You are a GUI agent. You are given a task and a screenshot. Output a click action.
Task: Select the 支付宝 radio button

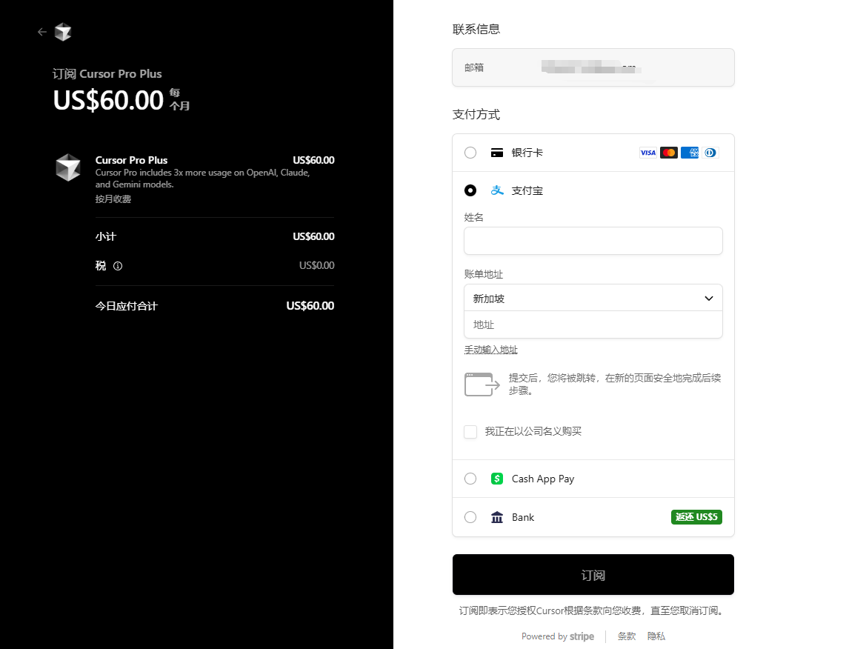[x=470, y=190]
